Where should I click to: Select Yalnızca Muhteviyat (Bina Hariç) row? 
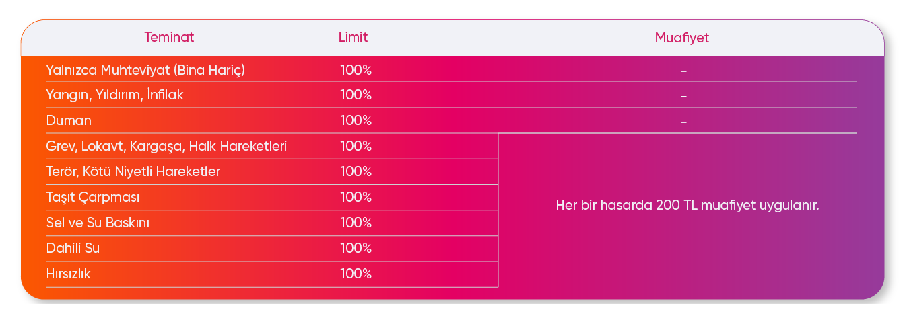point(451,69)
